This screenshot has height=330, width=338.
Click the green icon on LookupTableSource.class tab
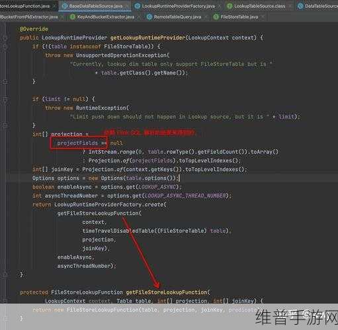tap(230, 6)
